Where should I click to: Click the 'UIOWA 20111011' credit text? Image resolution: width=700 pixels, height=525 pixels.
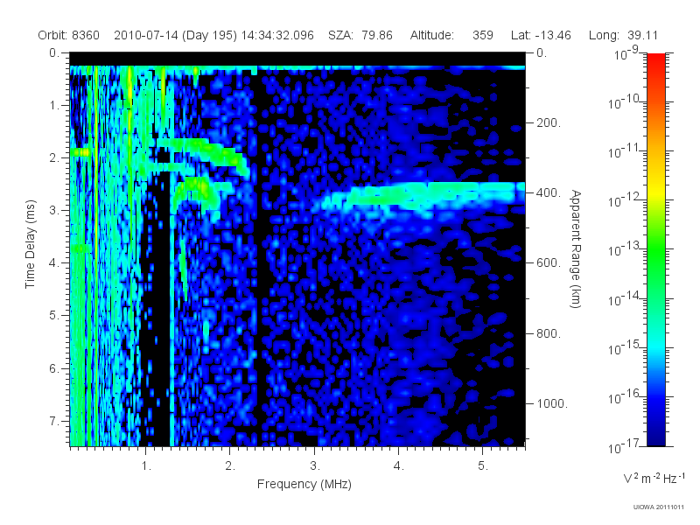[x=659, y=507]
